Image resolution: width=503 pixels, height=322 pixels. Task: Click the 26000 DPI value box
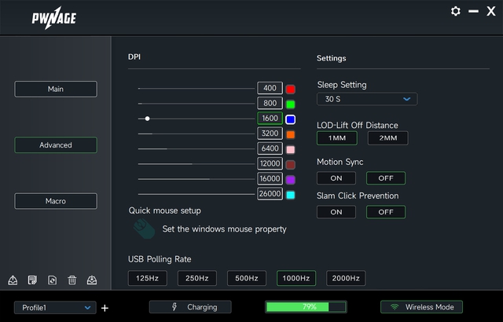[270, 193]
